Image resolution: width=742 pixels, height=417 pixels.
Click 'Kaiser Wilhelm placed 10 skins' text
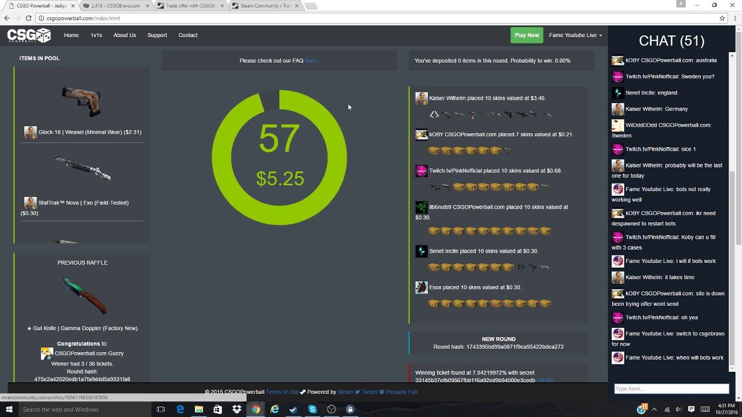click(487, 98)
